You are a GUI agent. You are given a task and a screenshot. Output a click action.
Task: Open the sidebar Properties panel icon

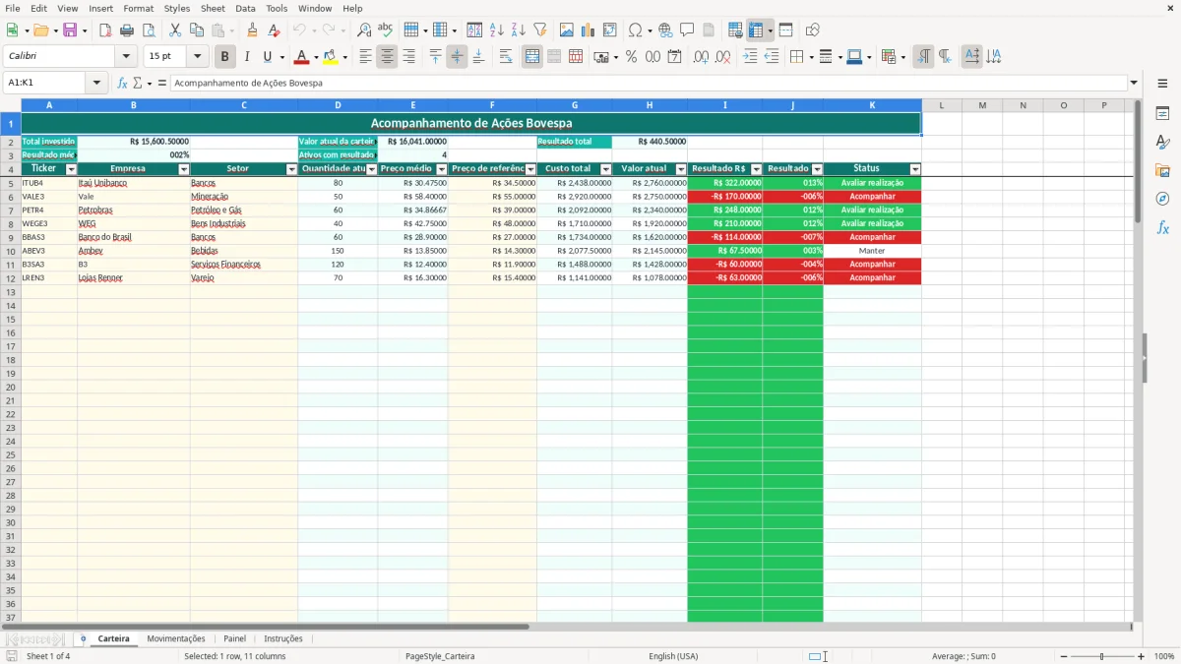(x=1162, y=114)
